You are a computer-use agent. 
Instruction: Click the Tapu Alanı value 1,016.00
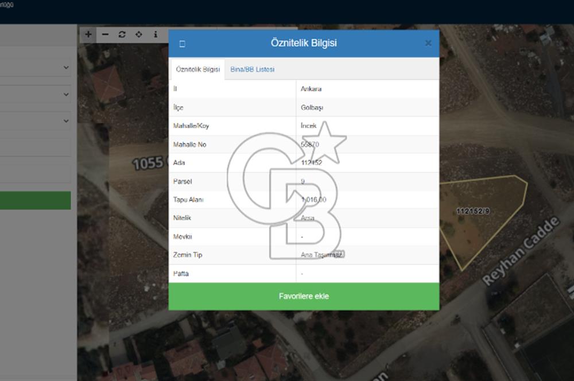pos(313,200)
